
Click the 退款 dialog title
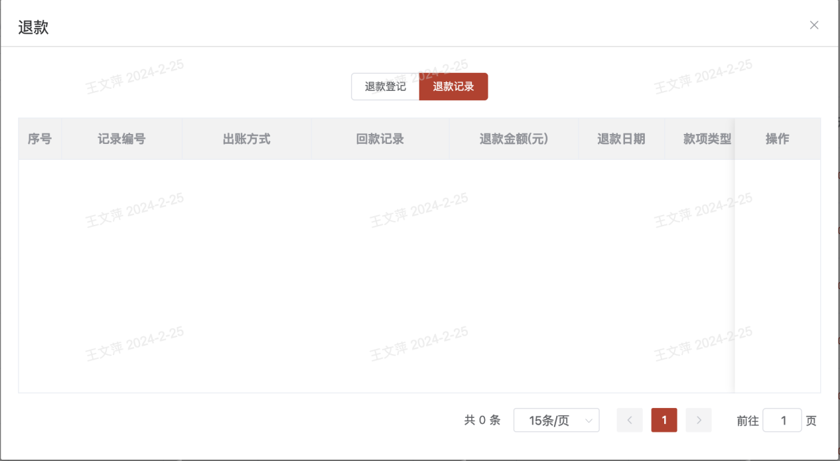(x=33, y=28)
